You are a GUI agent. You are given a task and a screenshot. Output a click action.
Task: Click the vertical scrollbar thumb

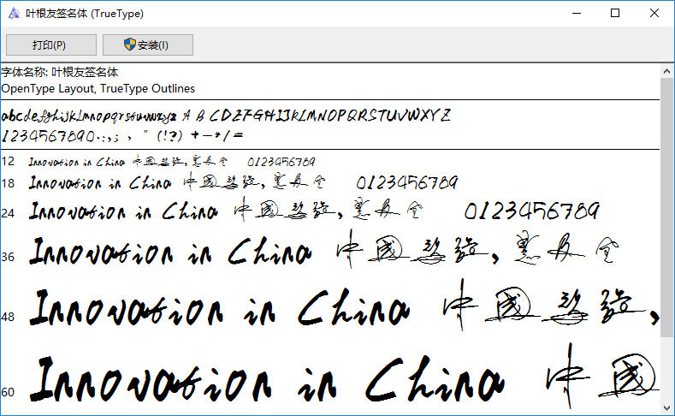click(x=666, y=207)
